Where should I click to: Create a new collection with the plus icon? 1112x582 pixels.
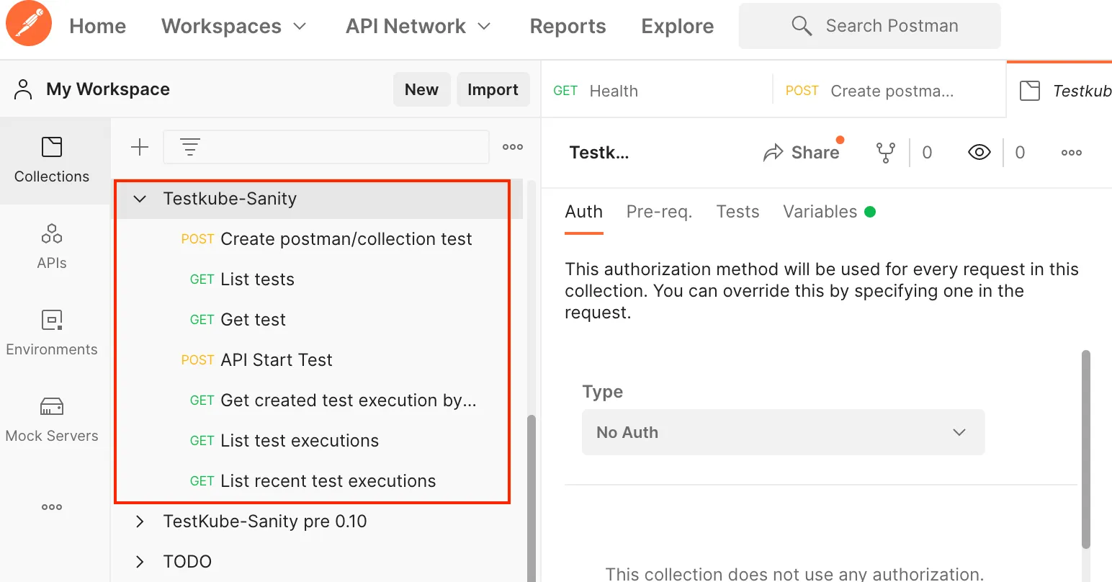point(139,146)
